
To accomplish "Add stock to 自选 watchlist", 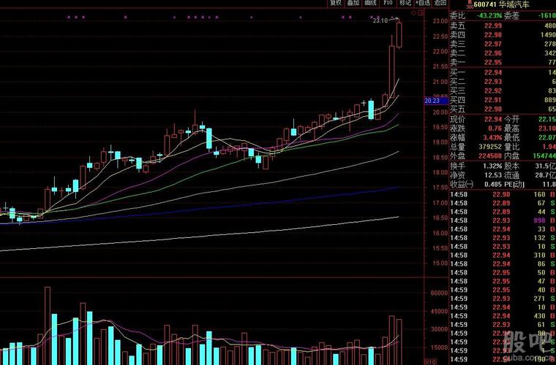I will click(423, 3).
